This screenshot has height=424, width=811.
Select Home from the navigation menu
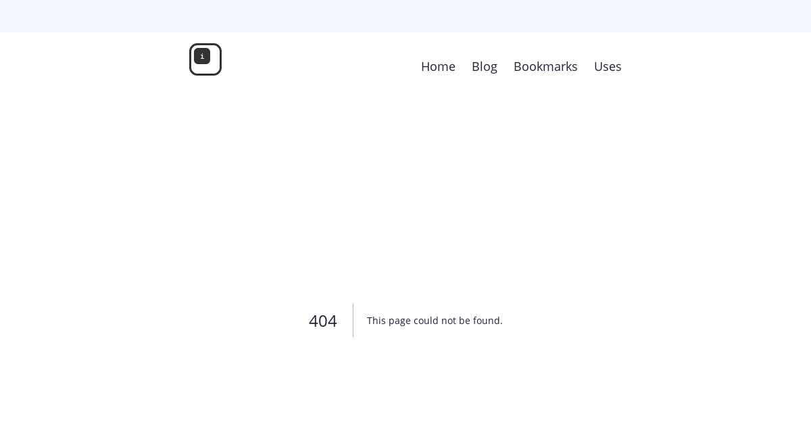coord(438,66)
